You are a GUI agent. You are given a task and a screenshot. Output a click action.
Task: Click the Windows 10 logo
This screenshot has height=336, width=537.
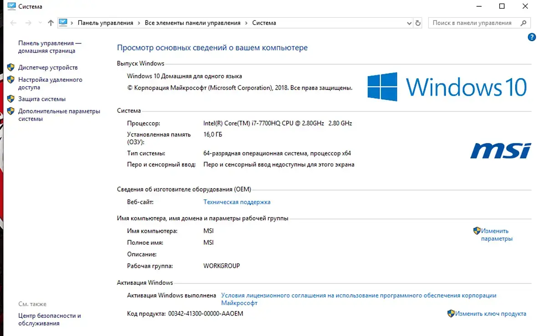pos(446,87)
